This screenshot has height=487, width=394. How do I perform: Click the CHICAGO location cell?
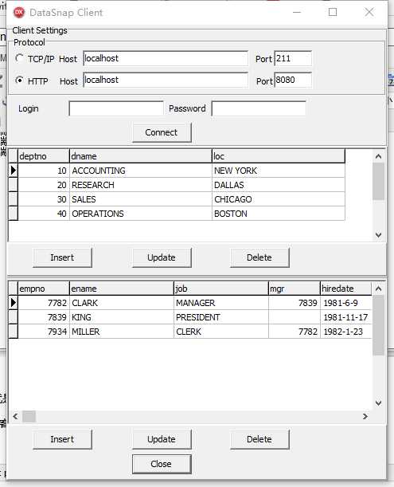tap(279, 199)
